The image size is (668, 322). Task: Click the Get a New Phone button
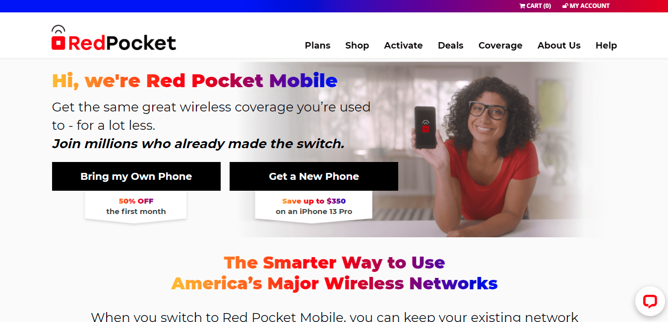point(314,176)
